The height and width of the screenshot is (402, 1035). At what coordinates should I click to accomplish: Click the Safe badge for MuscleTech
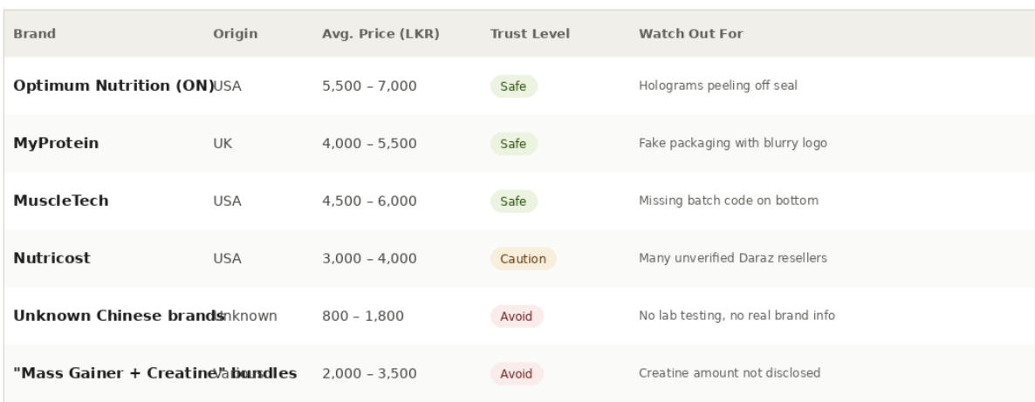(514, 201)
